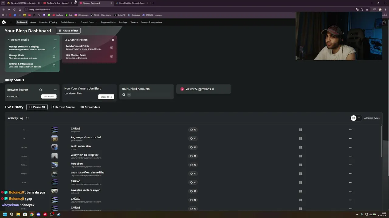Open Kick Channel Points external link icon
Image resolution: width=389 pixels, height=218 pixels.
pos(112,56)
